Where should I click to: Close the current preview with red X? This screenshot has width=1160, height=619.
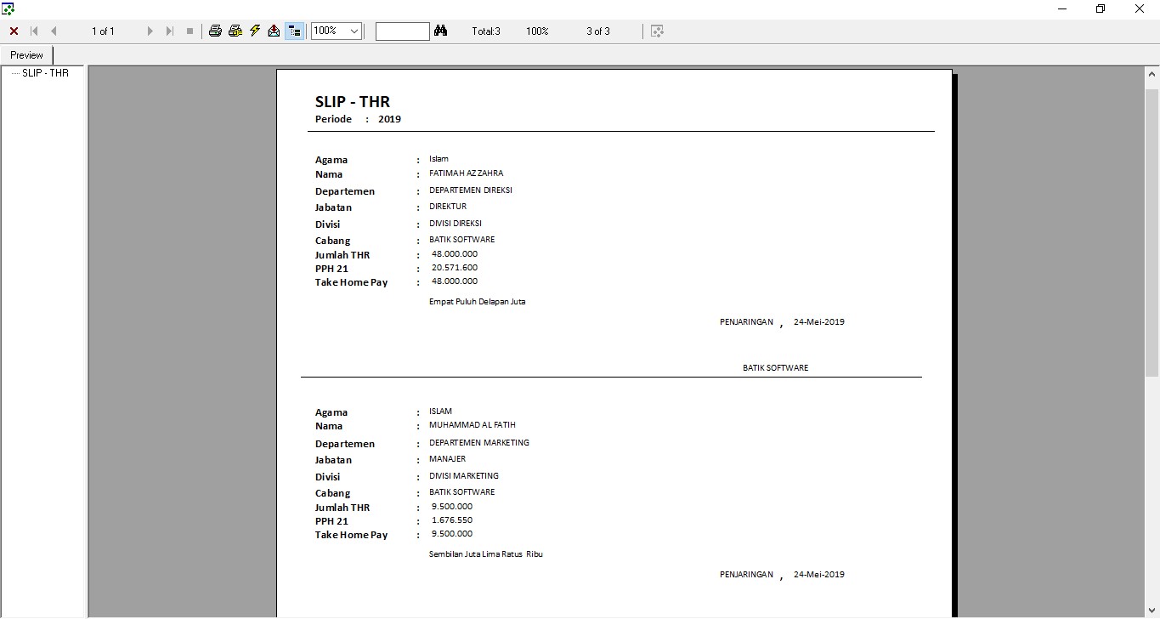(x=14, y=31)
